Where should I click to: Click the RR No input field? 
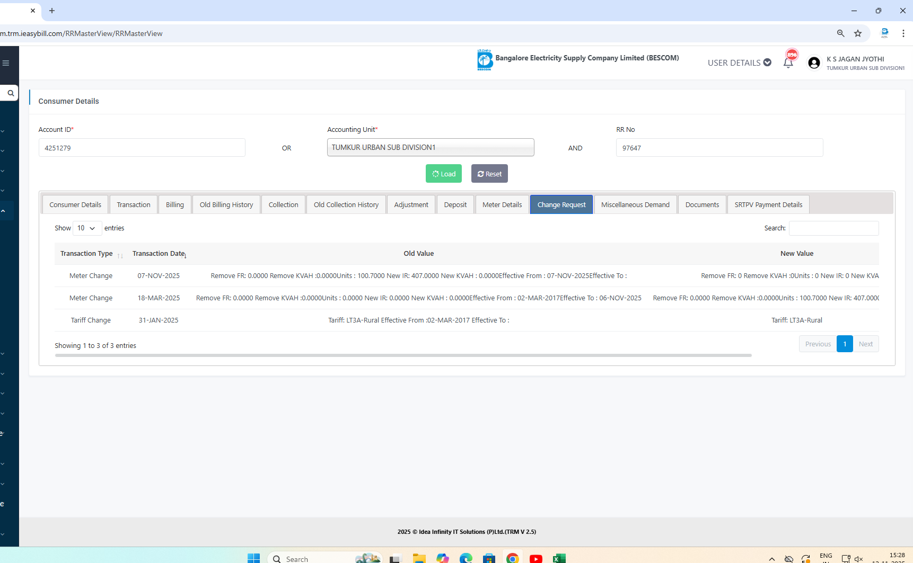pyautogui.click(x=719, y=148)
